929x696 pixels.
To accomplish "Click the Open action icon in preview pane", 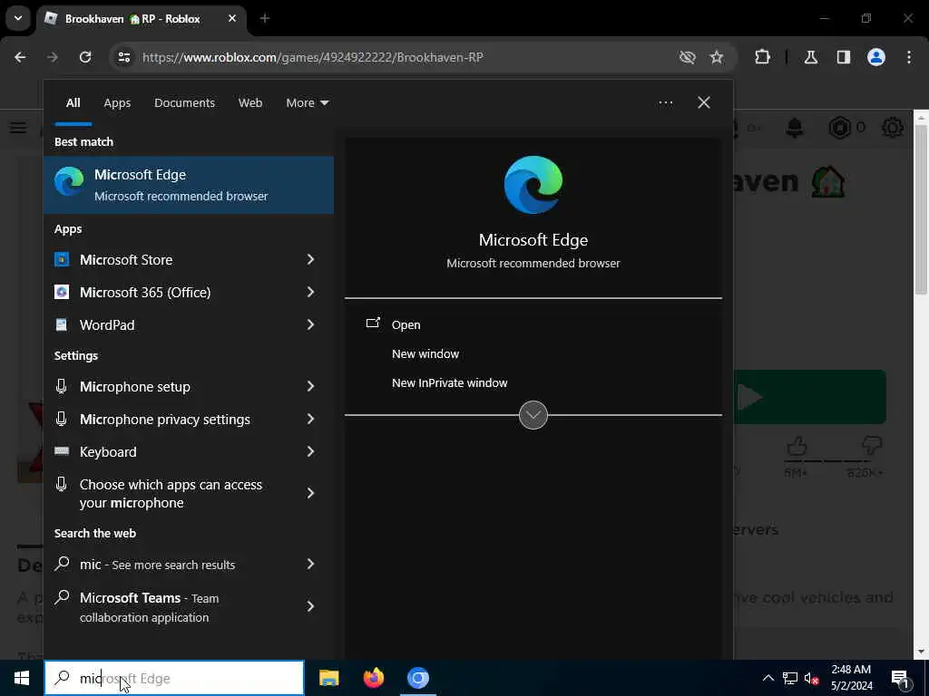I will (x=373, y=324).
